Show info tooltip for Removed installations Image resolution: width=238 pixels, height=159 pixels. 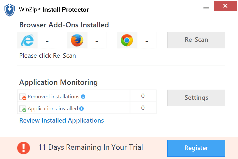(x=83, y=97)
